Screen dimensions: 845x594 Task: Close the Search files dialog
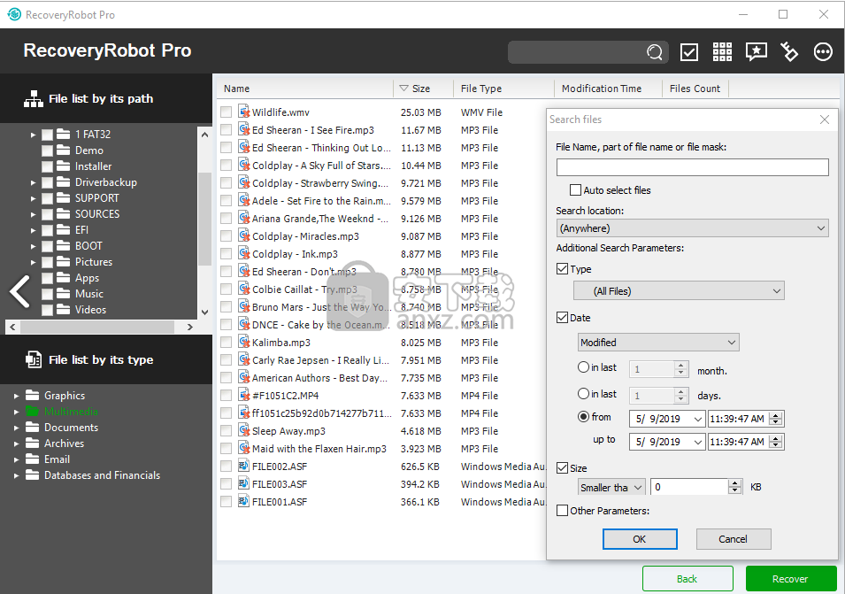click(825, 120)
